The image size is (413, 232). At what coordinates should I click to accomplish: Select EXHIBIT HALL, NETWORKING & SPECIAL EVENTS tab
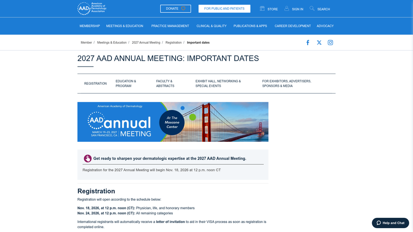point(218,84)
